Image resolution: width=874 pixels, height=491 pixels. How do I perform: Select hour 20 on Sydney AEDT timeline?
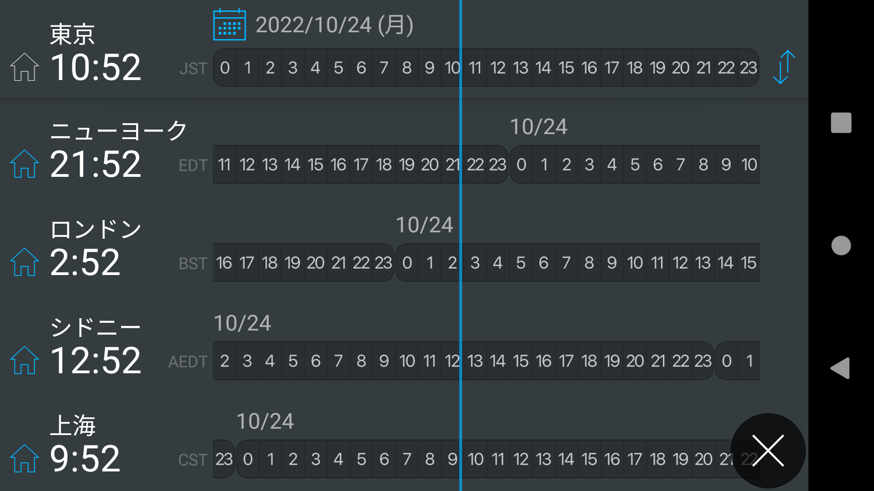tap(635, 361)
